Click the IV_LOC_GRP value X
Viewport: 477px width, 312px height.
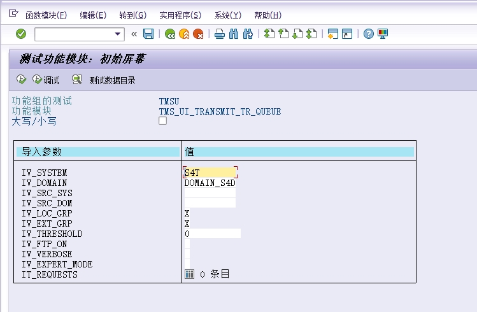187,213
